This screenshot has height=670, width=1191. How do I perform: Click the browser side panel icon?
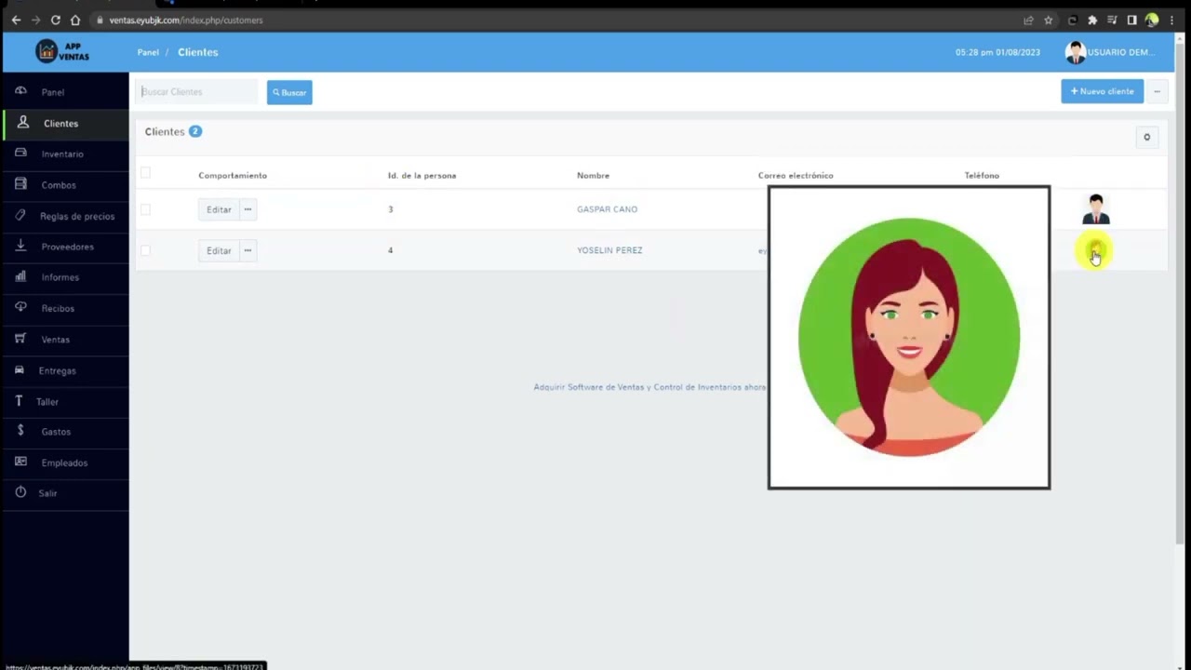click(x=1131, y=20)
